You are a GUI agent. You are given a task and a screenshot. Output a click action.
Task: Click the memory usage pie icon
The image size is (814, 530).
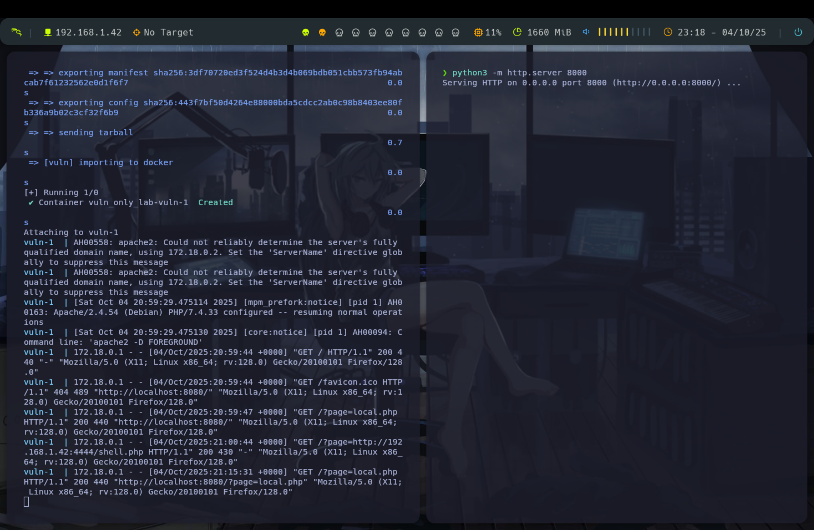click(517, 32)
